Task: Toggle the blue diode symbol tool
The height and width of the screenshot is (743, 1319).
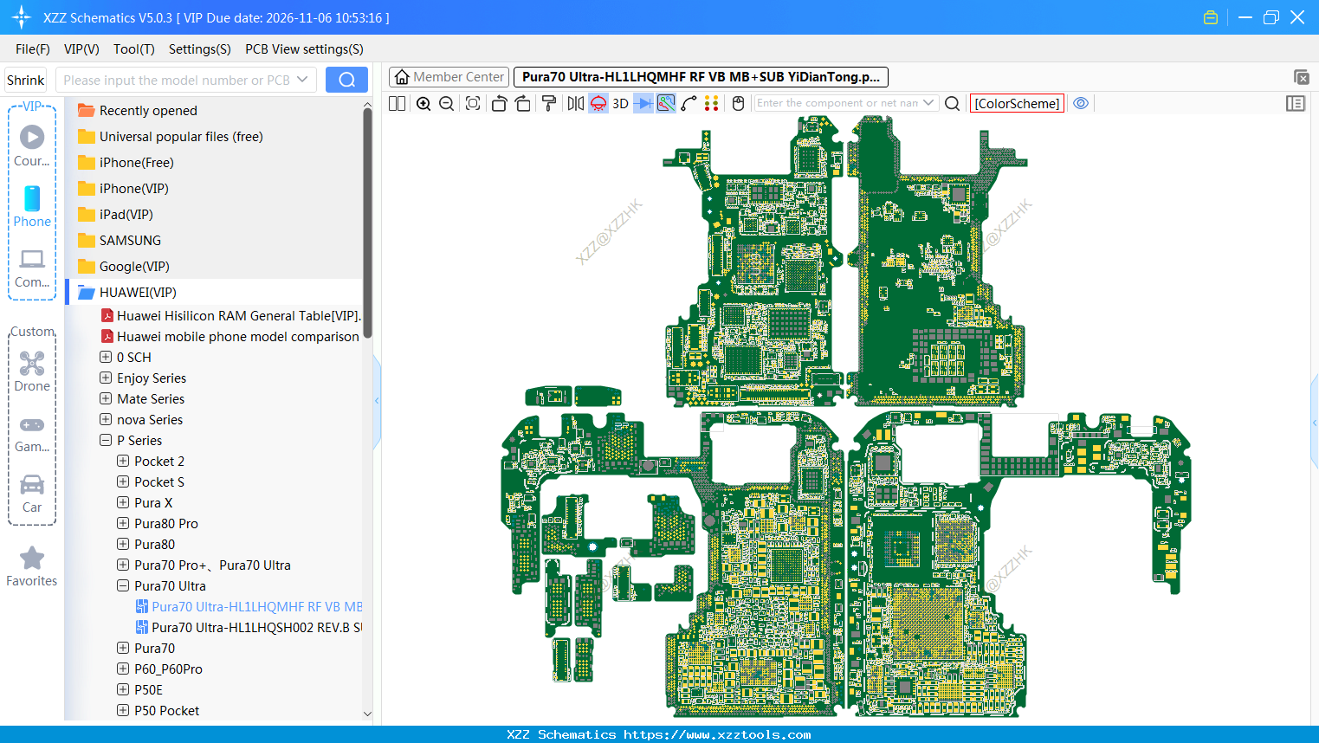Action: [x=643, y=104]
